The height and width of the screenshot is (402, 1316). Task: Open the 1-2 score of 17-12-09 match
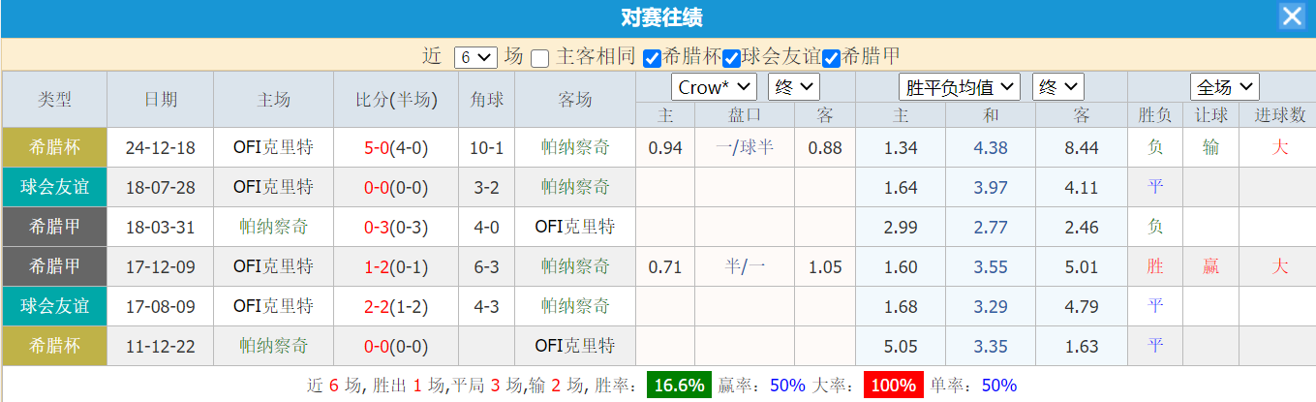(x=377, y=266)
